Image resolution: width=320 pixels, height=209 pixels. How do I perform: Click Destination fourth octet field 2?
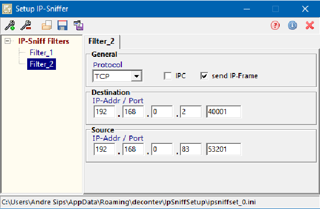pos(191,112)
